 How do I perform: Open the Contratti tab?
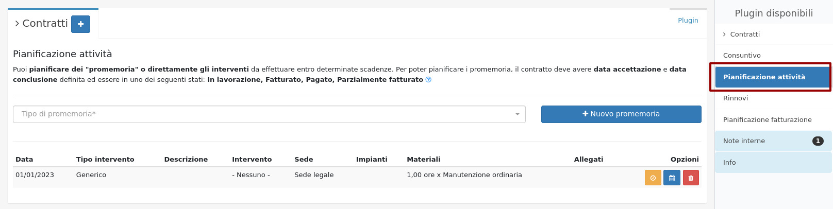point(44,24)
